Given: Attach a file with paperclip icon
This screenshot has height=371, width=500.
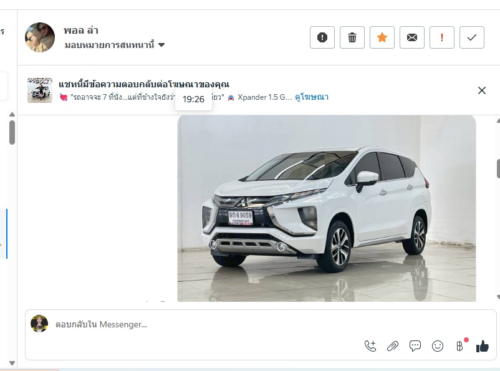Looking at the screenshot, I should point(393,346).
